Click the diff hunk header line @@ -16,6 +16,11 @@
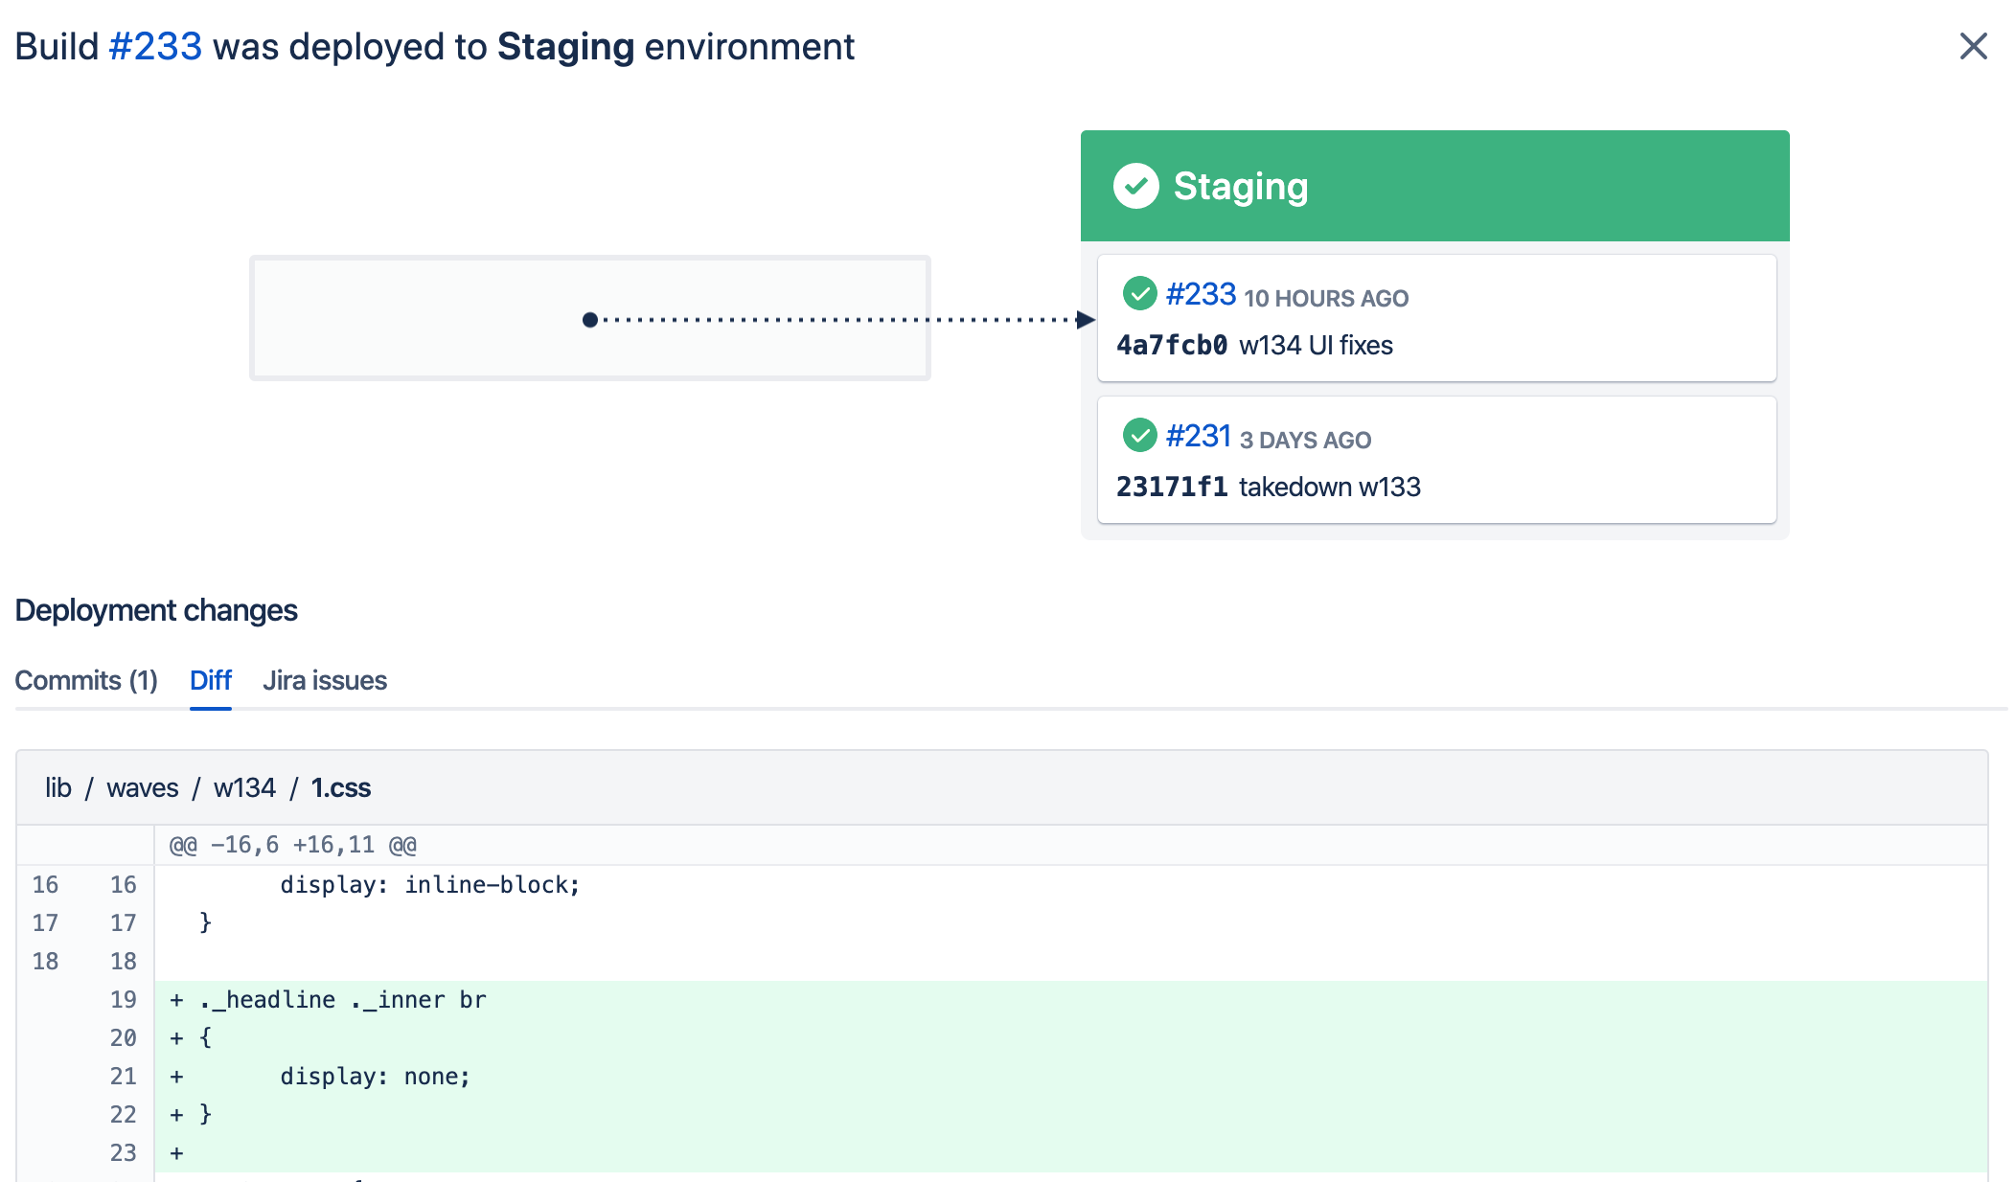 pos(291,844)
